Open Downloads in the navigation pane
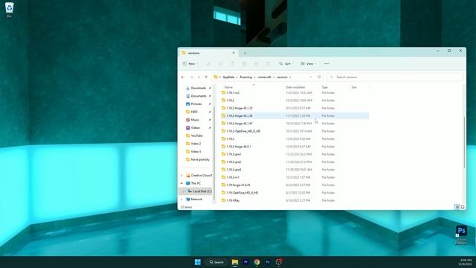The image size is (476, 268). [199, 88]
